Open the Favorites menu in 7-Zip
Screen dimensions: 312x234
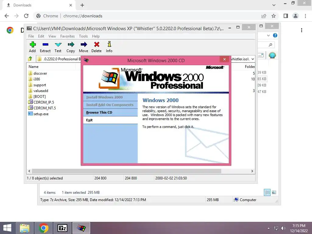pos(67,36)
